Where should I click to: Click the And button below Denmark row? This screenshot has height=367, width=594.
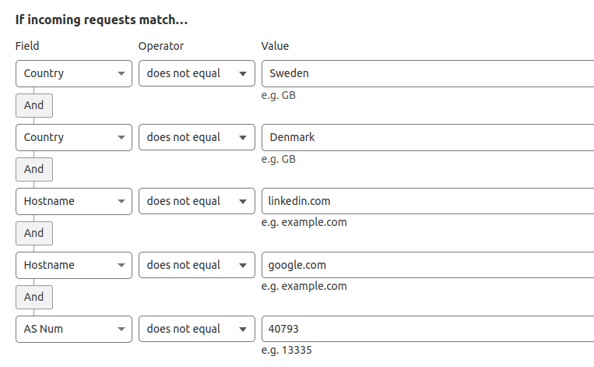[x=34, y=169]
